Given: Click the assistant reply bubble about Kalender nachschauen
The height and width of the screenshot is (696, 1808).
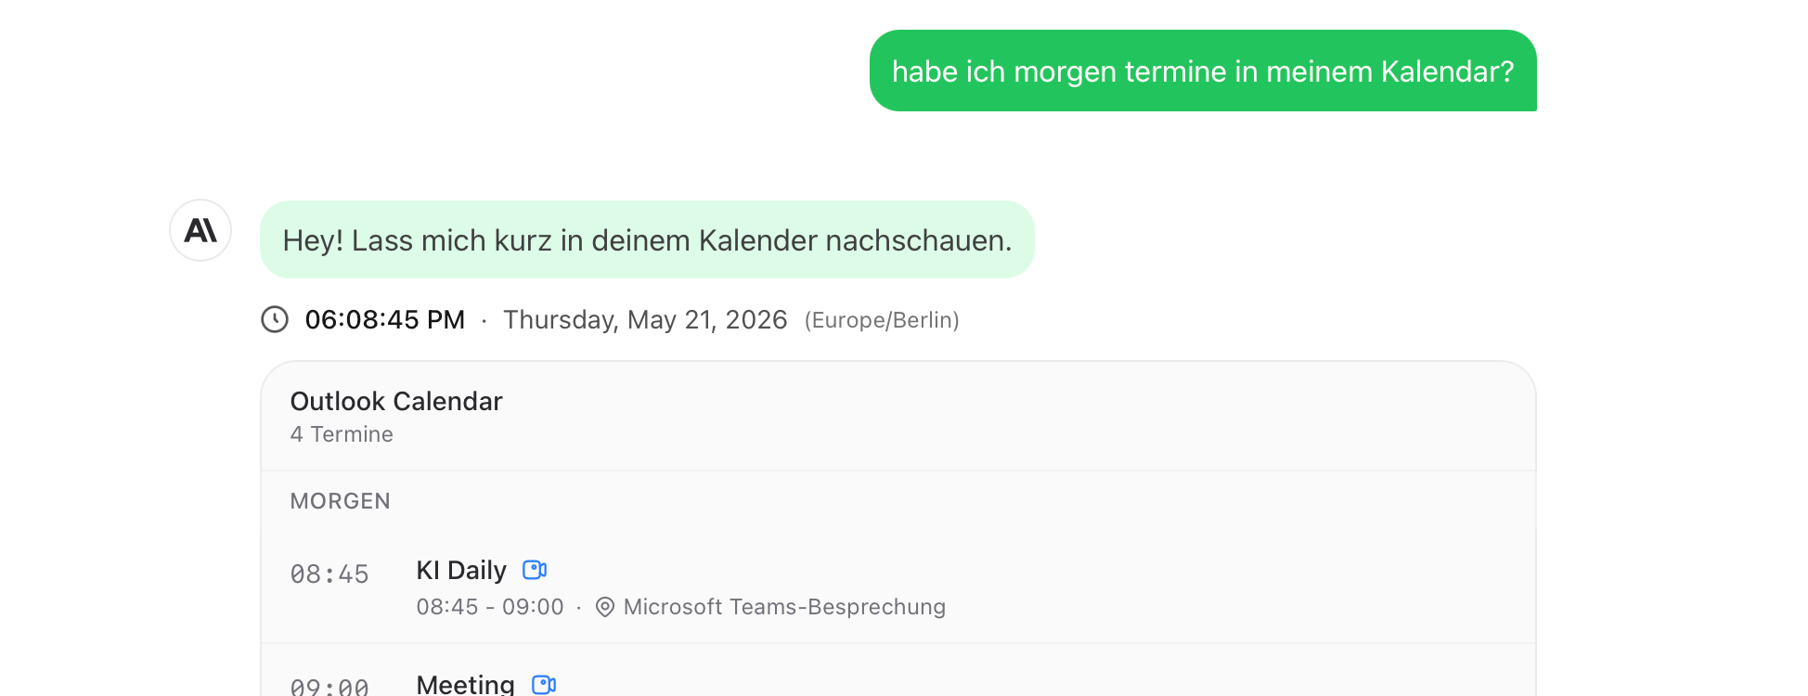Looking at the screenshot, I should (x=647, y=239).
